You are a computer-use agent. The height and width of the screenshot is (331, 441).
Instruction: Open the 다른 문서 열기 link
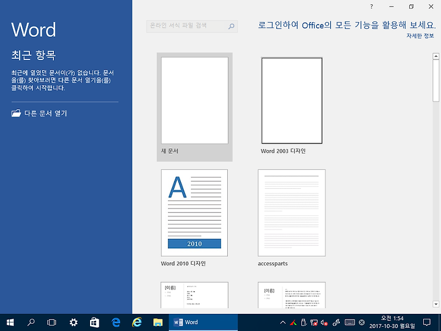[x=39, y=113]
